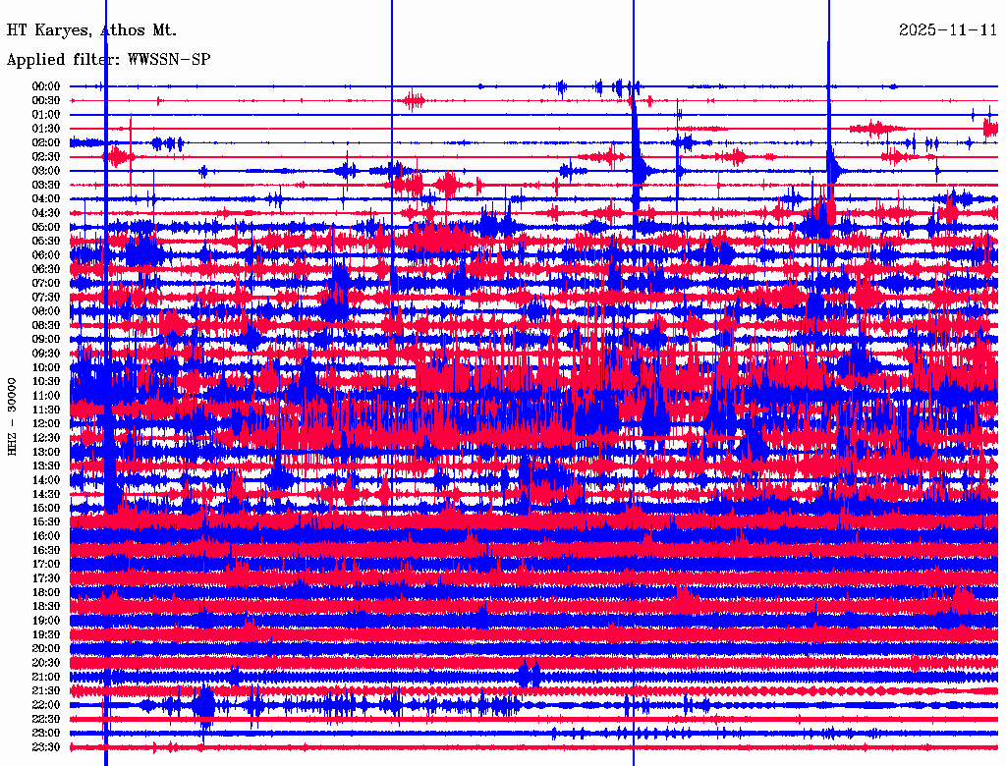Click the station title HT Karyes, Athos Mt.
This screenshot has height=766, width=1006.
tap(91, 30)
